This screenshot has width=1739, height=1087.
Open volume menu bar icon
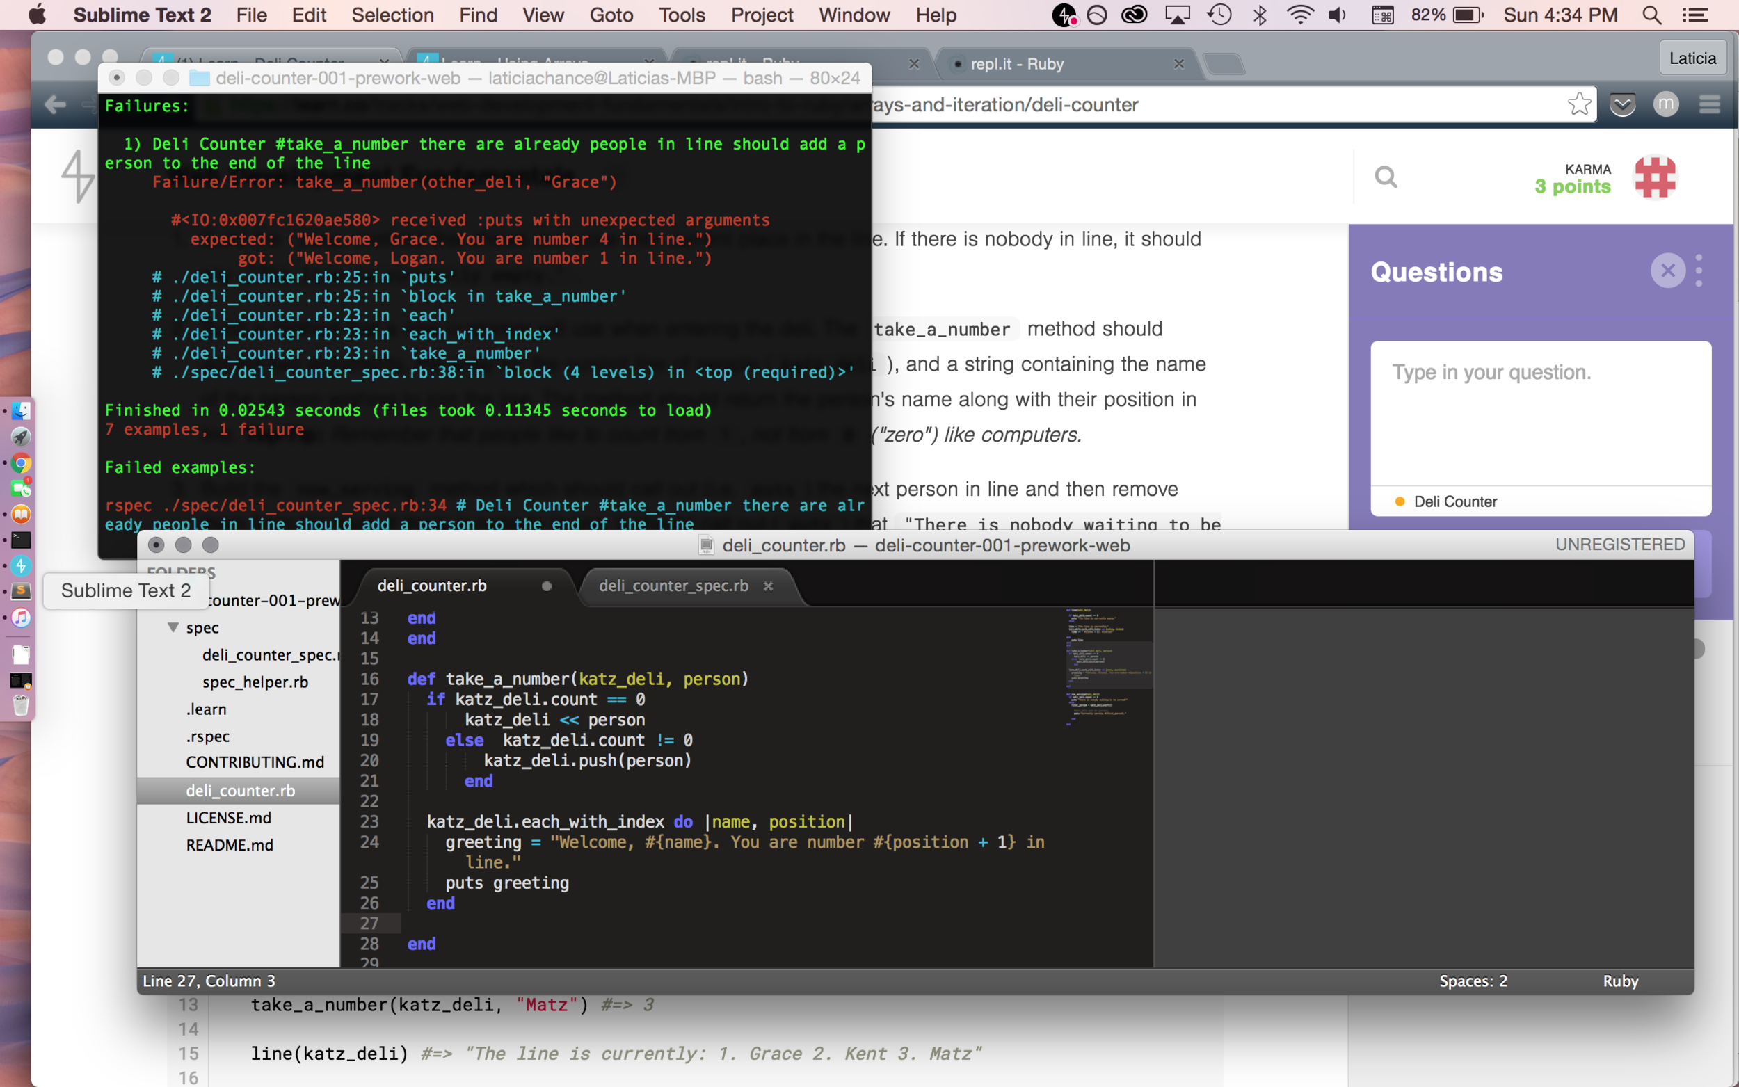pos(1337,15)
